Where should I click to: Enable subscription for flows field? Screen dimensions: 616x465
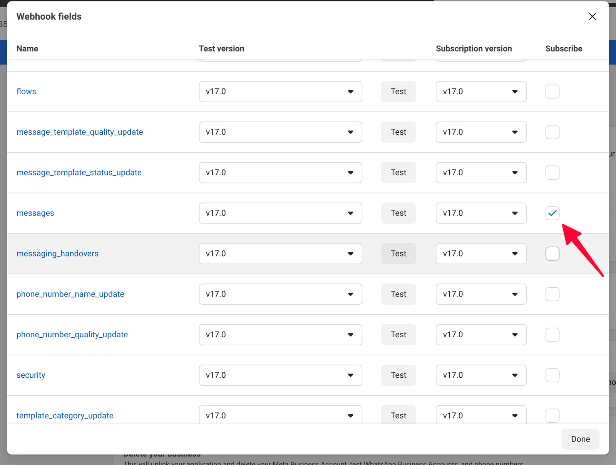(x=552, y=92)
